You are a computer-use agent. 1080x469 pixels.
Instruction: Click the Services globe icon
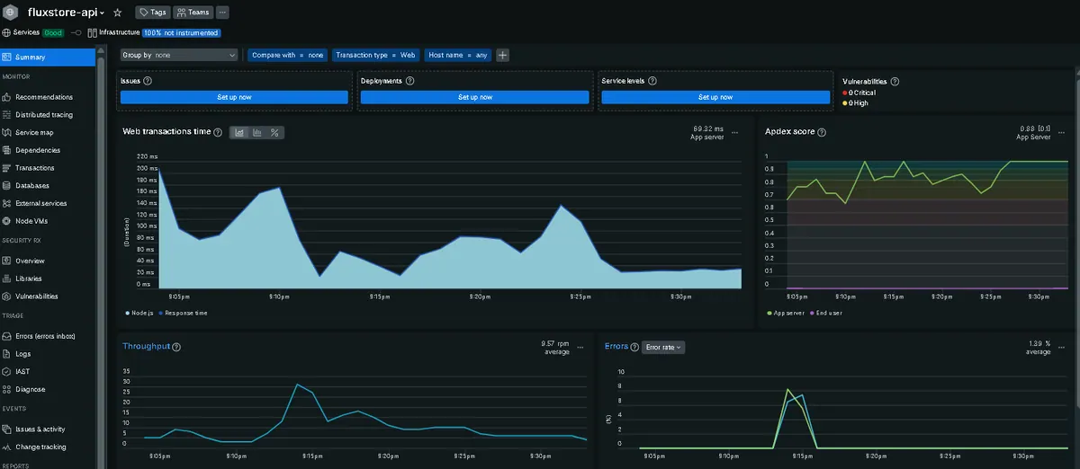coord(7,32)
